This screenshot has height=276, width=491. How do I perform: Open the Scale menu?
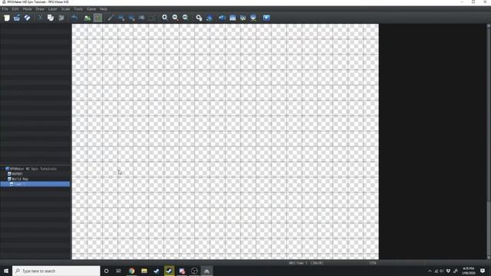[65, 9]
